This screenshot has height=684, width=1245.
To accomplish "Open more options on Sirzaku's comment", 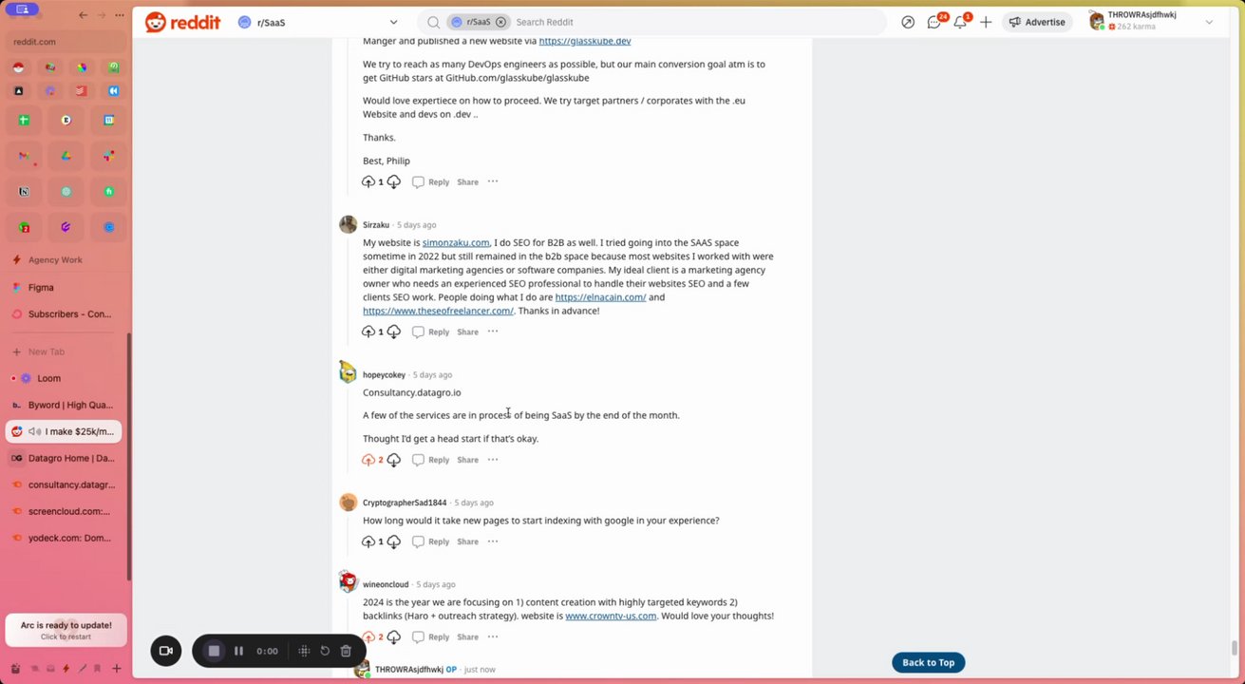I will (x=492, y=332).
